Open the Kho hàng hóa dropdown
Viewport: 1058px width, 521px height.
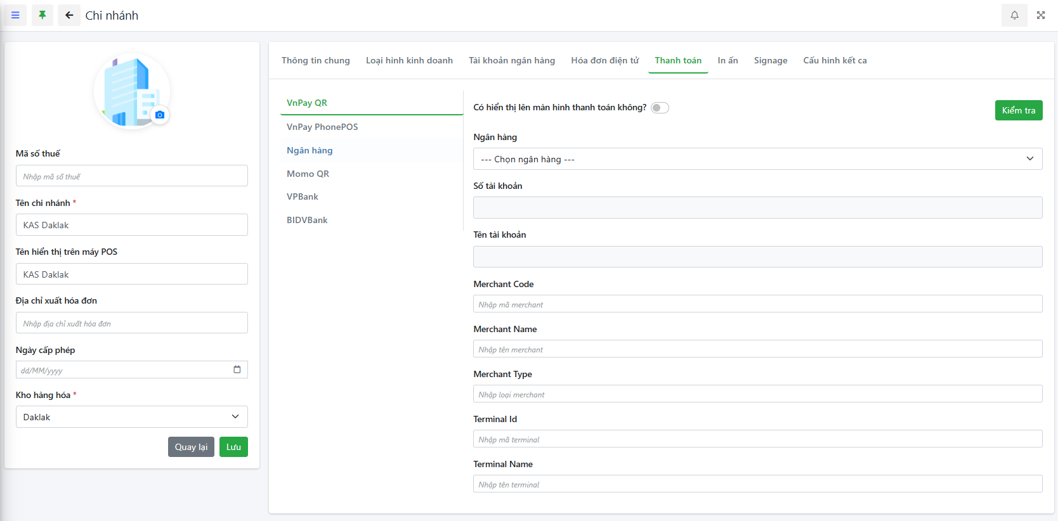click(131, 417)
